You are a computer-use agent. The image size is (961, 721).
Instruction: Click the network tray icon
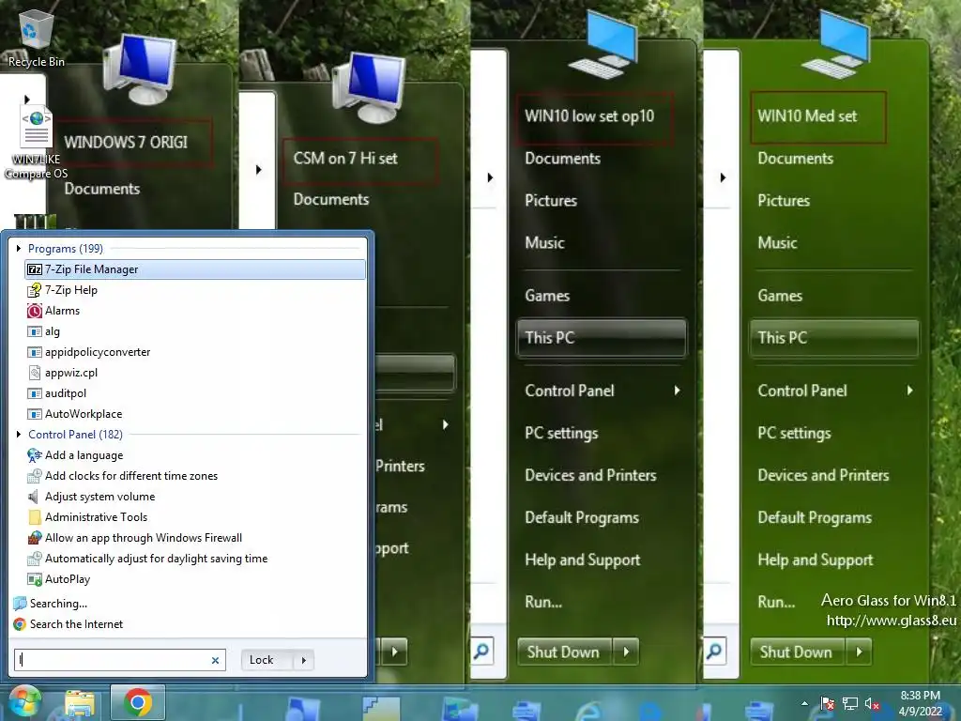[x=850, y=704]
